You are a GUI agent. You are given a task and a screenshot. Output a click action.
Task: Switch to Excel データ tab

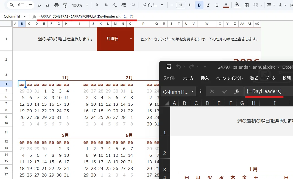point(270,78)
